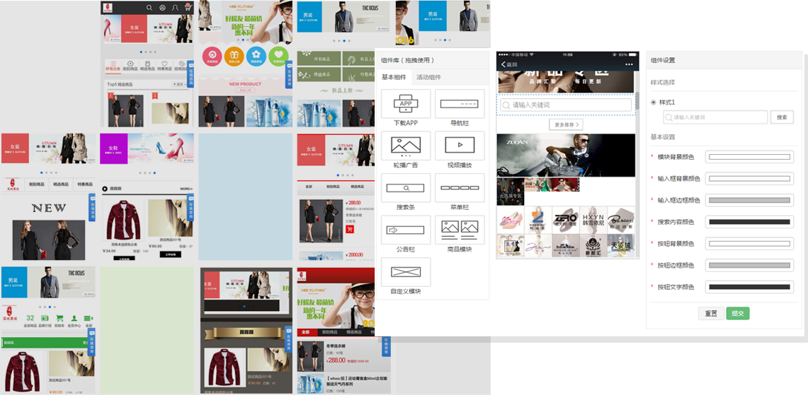Open the 基本组件 tab
The width and height of the screenshot is (808, 395).
pyautogui.click(x=394, y=77)
